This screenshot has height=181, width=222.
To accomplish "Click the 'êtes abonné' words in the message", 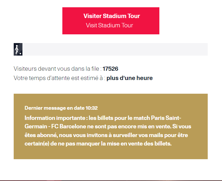I will point(41,135).
